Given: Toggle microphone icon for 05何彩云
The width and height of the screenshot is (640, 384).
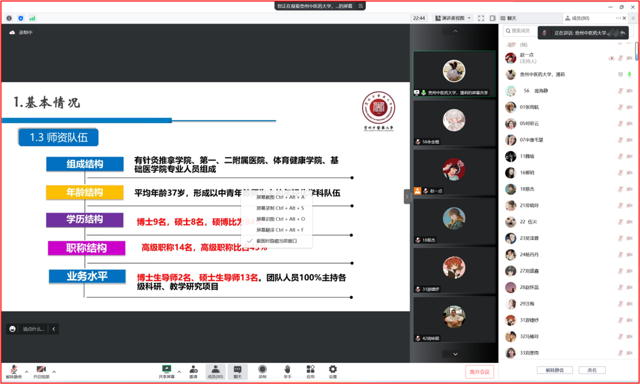Looking at the screenshot, I should coord(620,123).
